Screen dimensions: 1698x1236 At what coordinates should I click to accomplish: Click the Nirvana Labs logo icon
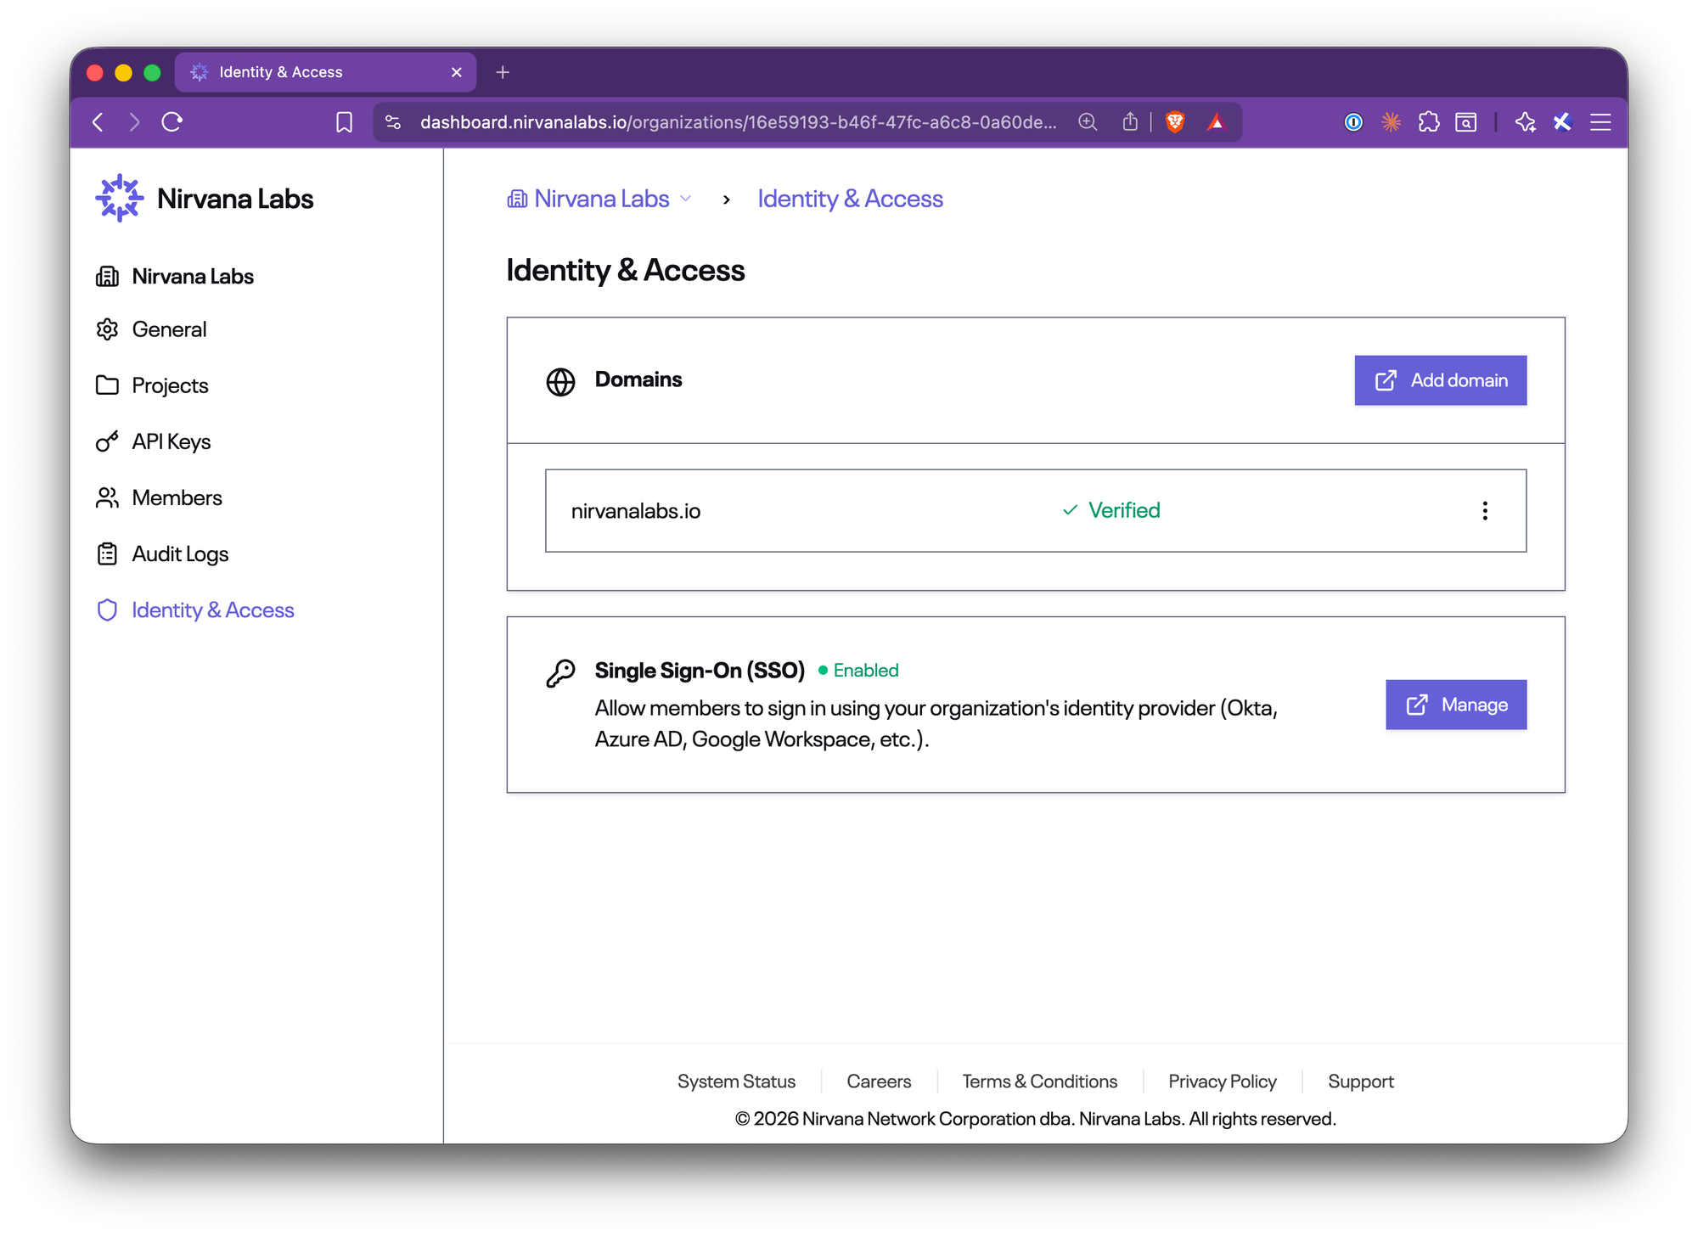119,199
